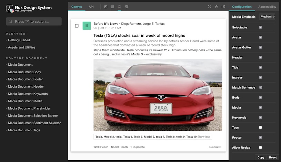Uncheck the Selectable option

coord(260,28)
